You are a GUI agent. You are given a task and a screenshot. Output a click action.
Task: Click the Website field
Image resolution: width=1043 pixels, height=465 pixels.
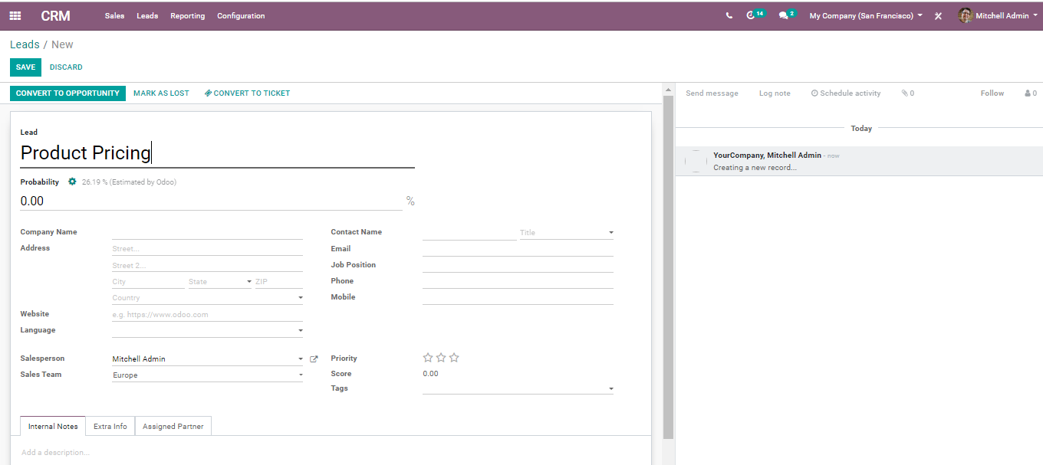[207, 314]
